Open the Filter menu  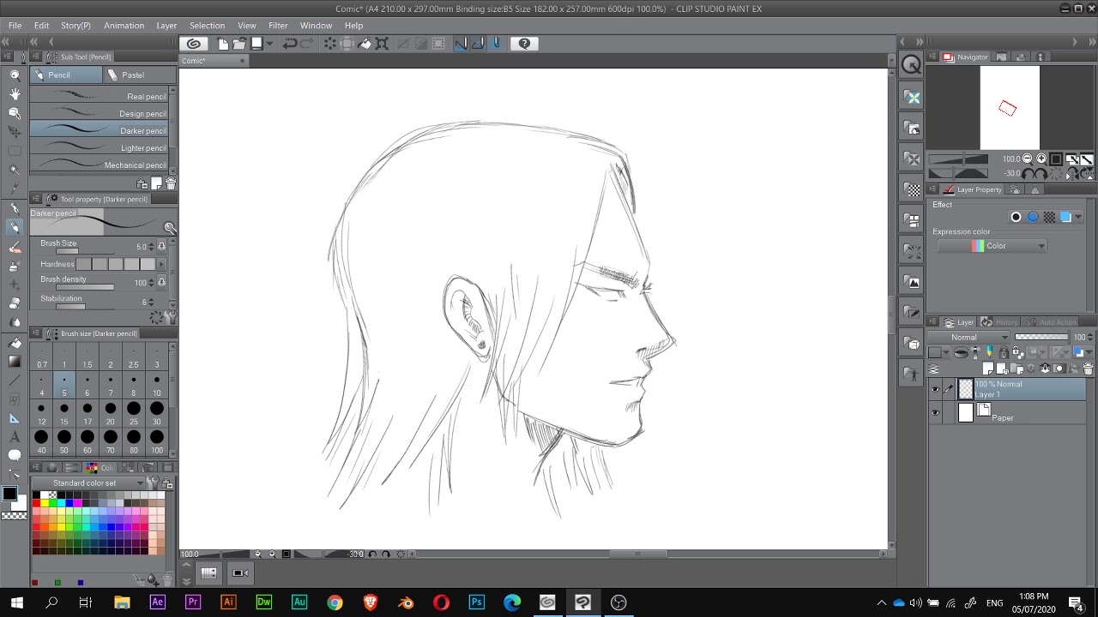(x=278, y=26)
